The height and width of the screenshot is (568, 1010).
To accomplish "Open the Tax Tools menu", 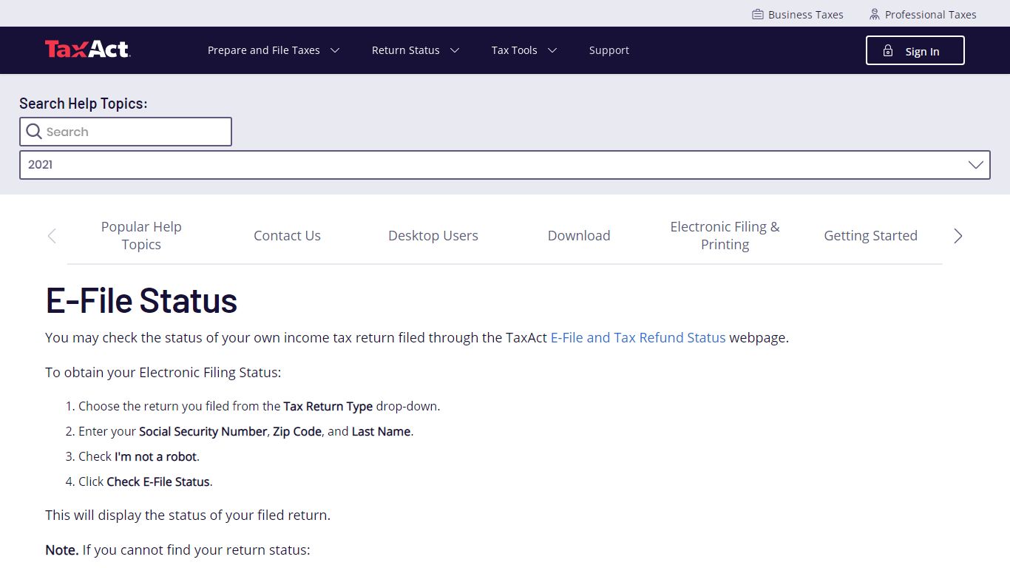I will point(515,50).
